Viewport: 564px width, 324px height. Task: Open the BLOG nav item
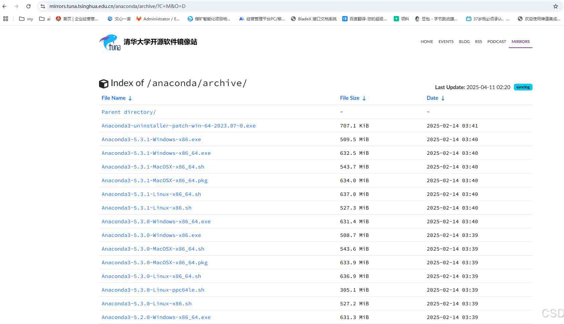(464, 42)
